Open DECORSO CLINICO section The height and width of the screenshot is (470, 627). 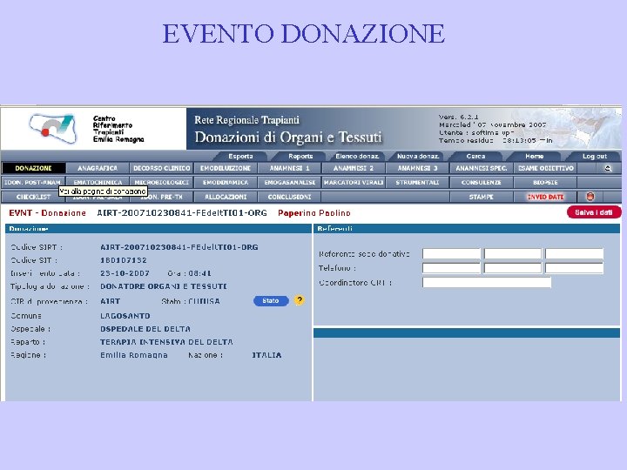pyautogui.click(x=162, y=168)
